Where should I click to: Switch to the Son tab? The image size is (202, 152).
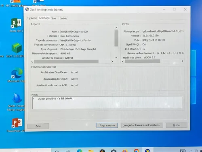tap(54, 18)
